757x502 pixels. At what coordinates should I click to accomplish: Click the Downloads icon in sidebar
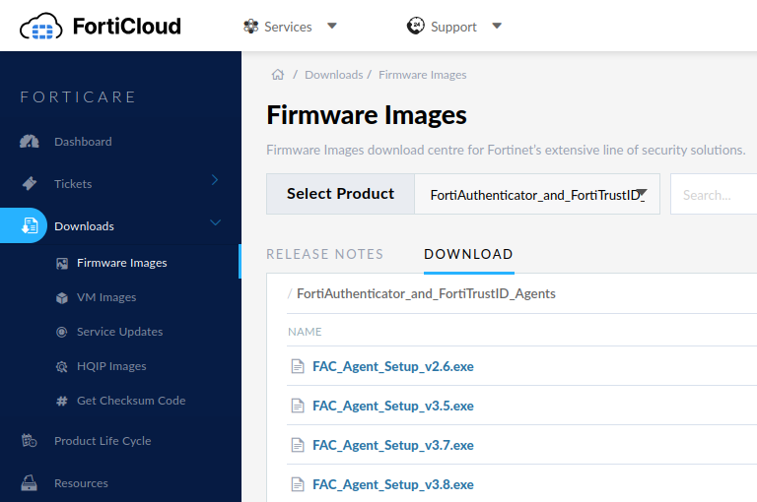(x=30, y=226)
